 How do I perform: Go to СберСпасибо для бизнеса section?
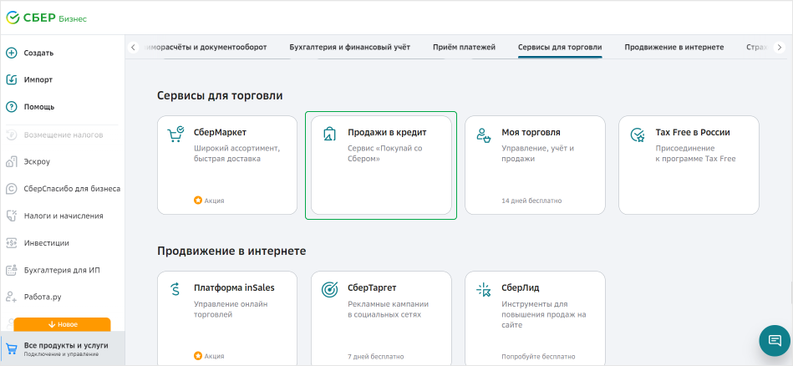click(x=72, y=189)
